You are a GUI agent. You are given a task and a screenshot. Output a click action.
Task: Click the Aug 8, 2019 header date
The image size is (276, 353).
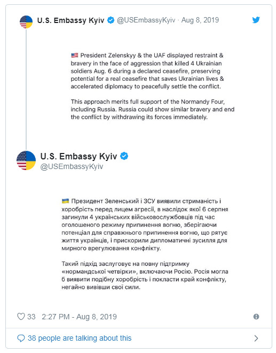(x=200, y=20)
